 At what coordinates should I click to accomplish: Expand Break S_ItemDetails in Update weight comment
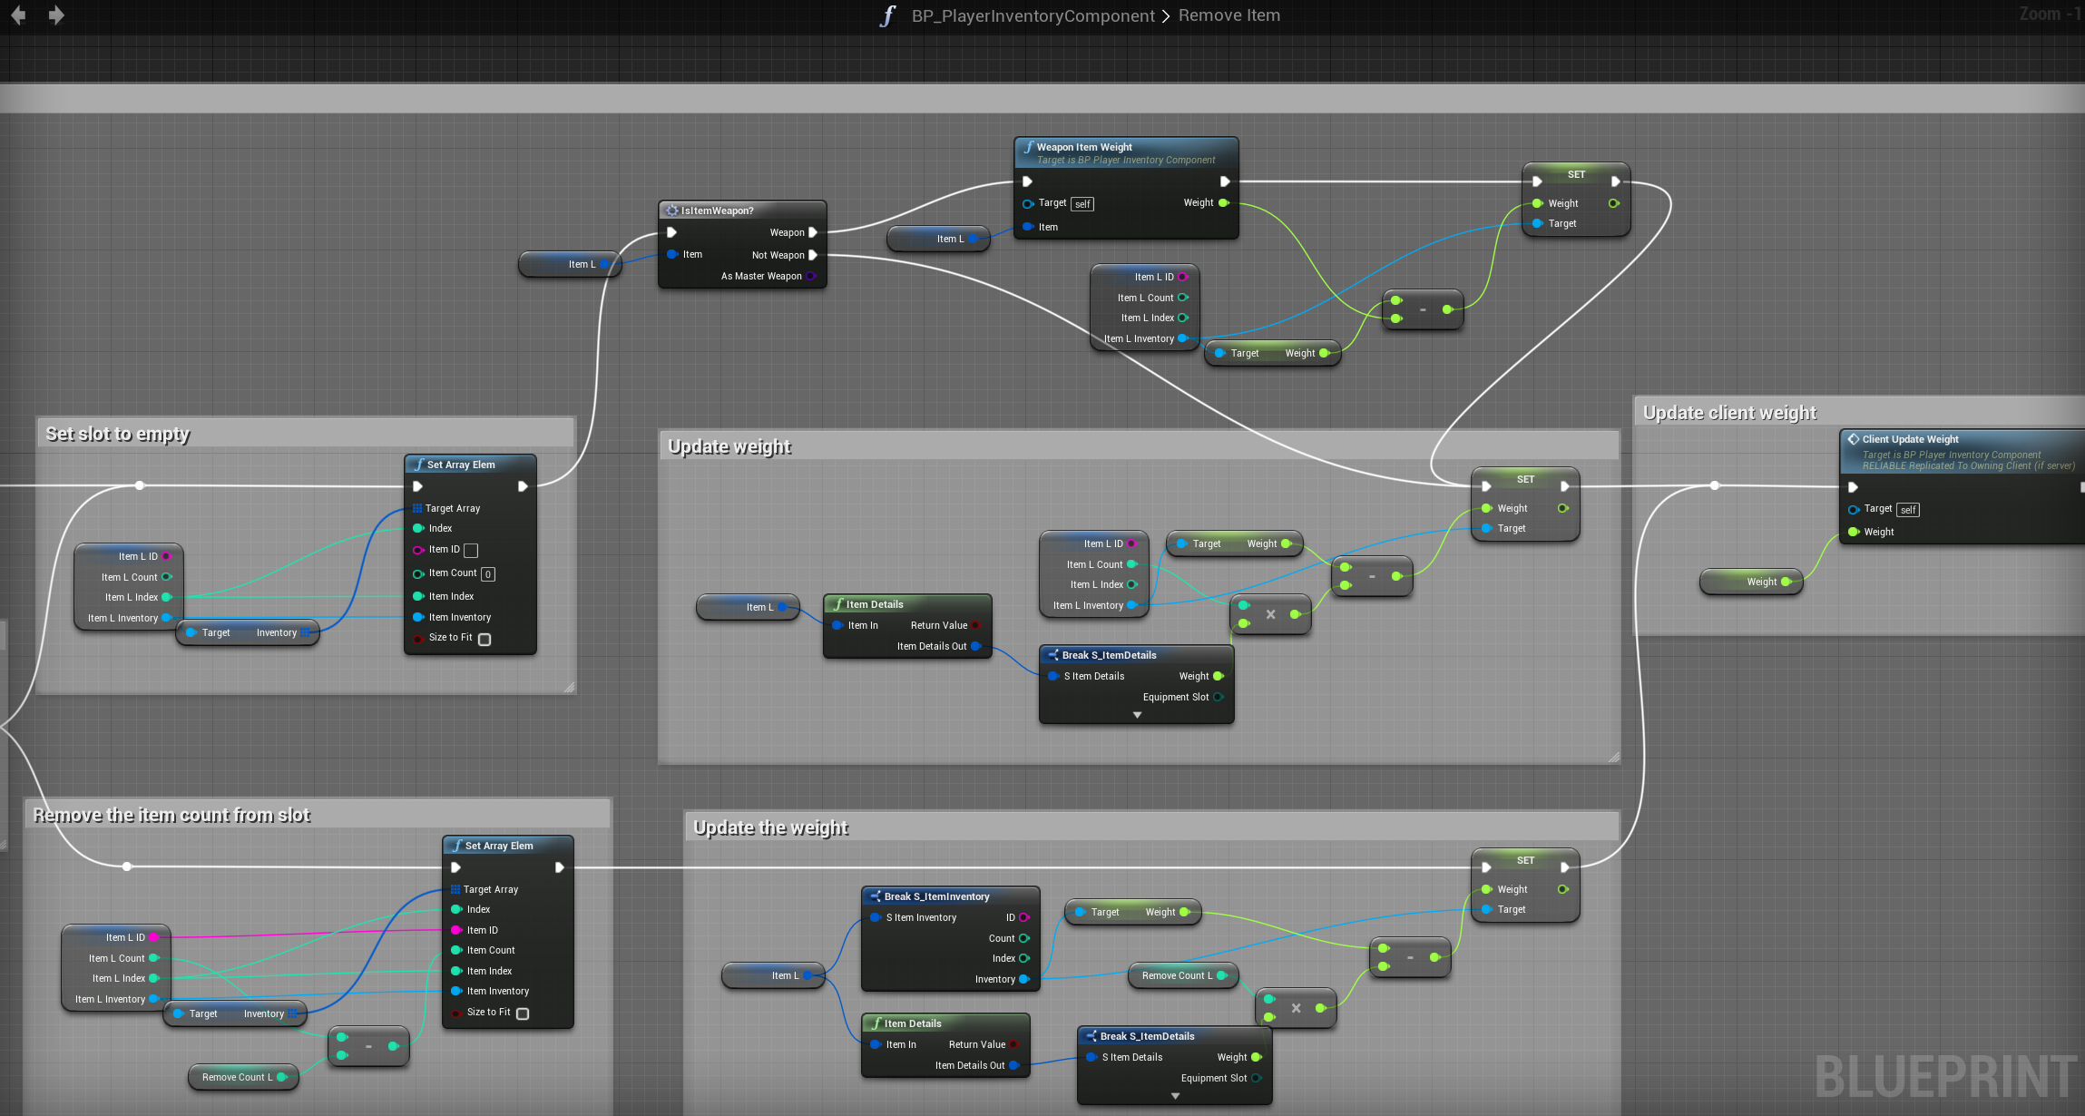pyautogui.click(x=1137, y=715)
